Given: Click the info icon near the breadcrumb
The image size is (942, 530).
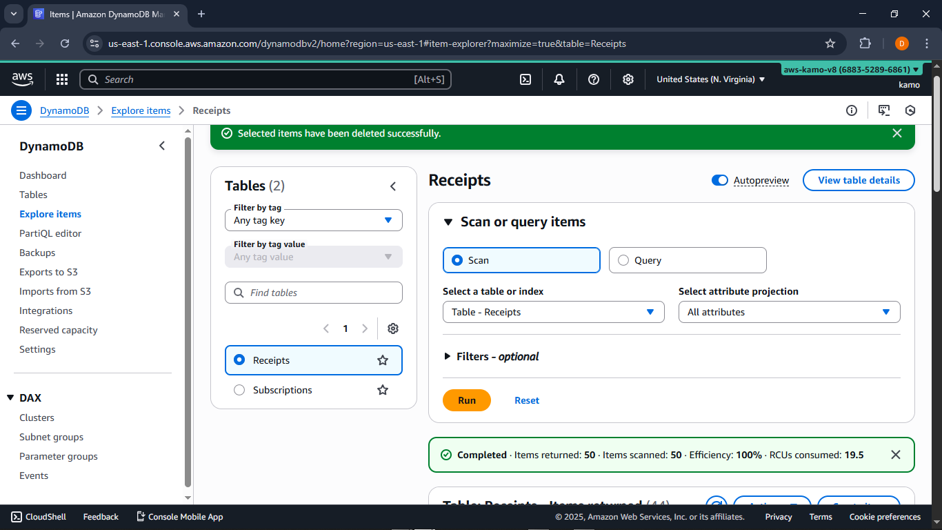Looking at the screenshot, I should pyautogui.click(x=851, y=110).
